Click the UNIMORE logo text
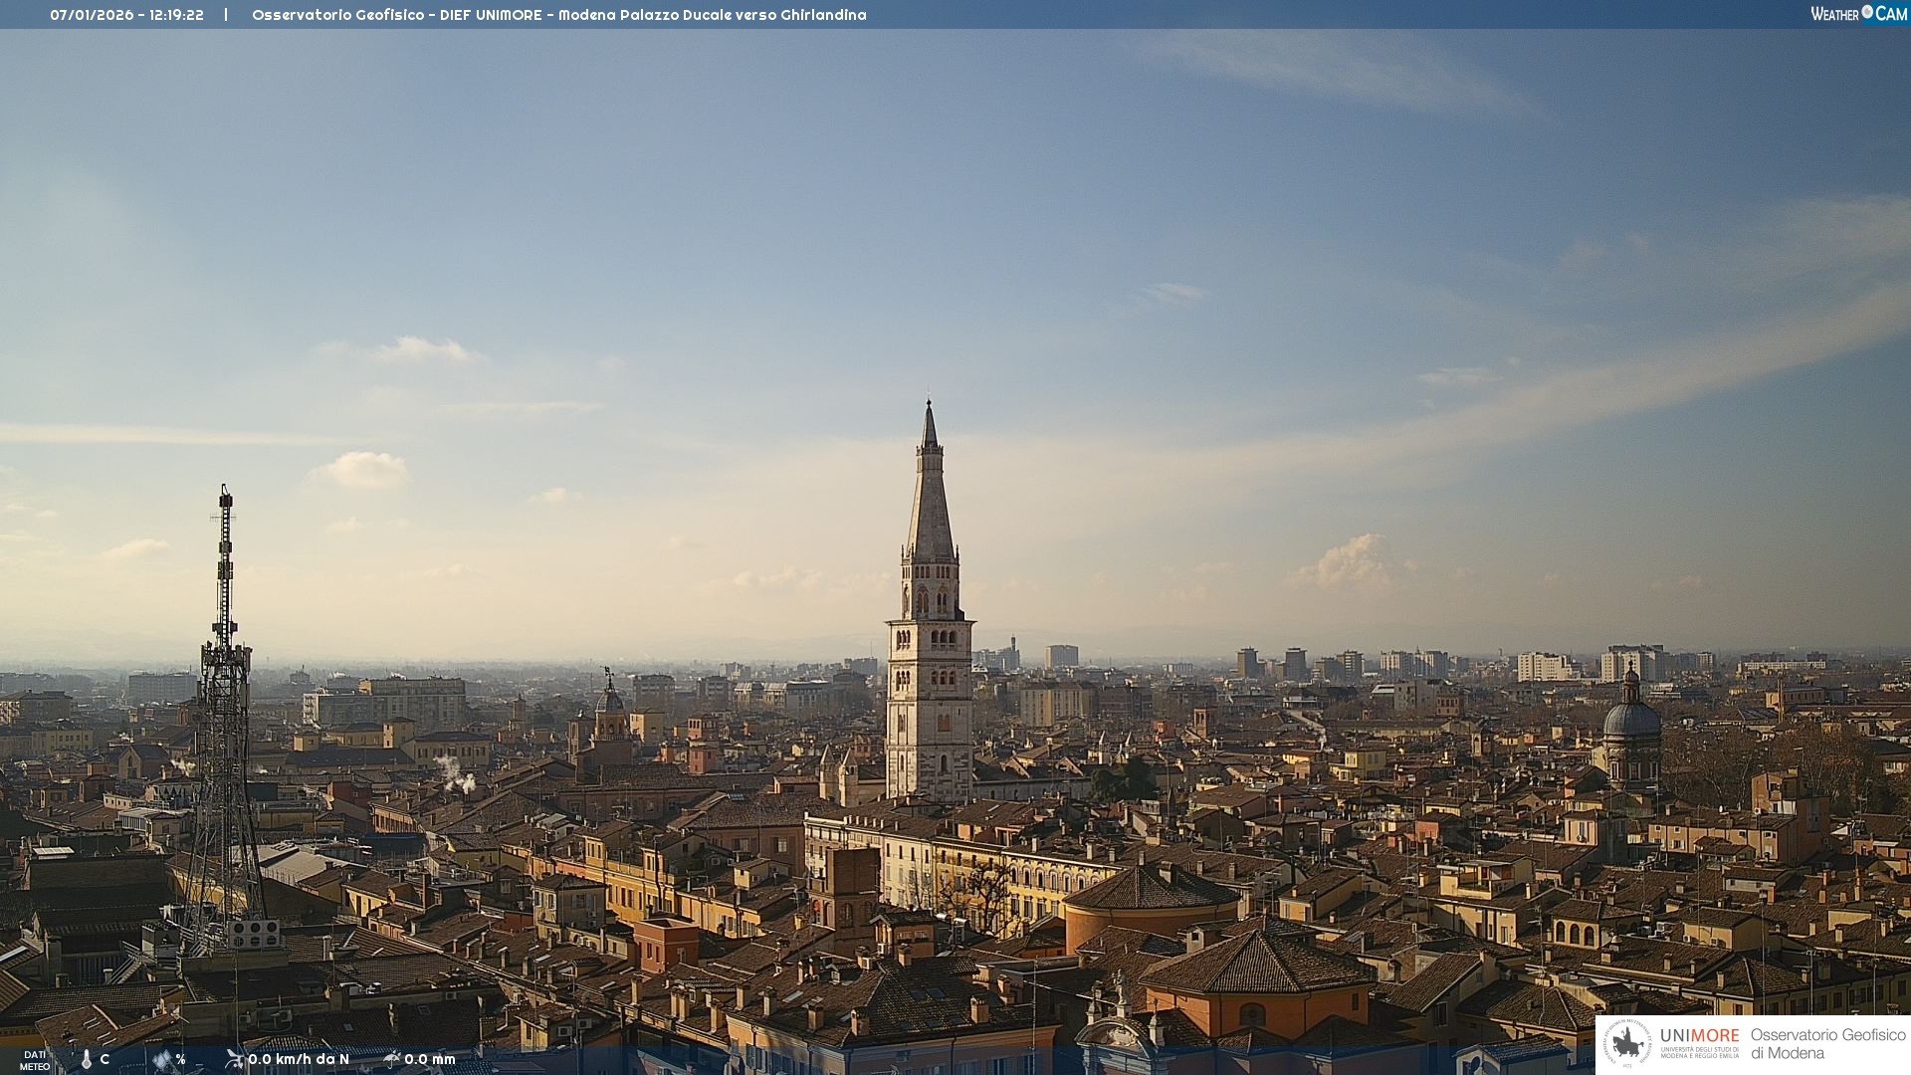This screenshot has width=1911, height=1075. tap(1699, 1036)
